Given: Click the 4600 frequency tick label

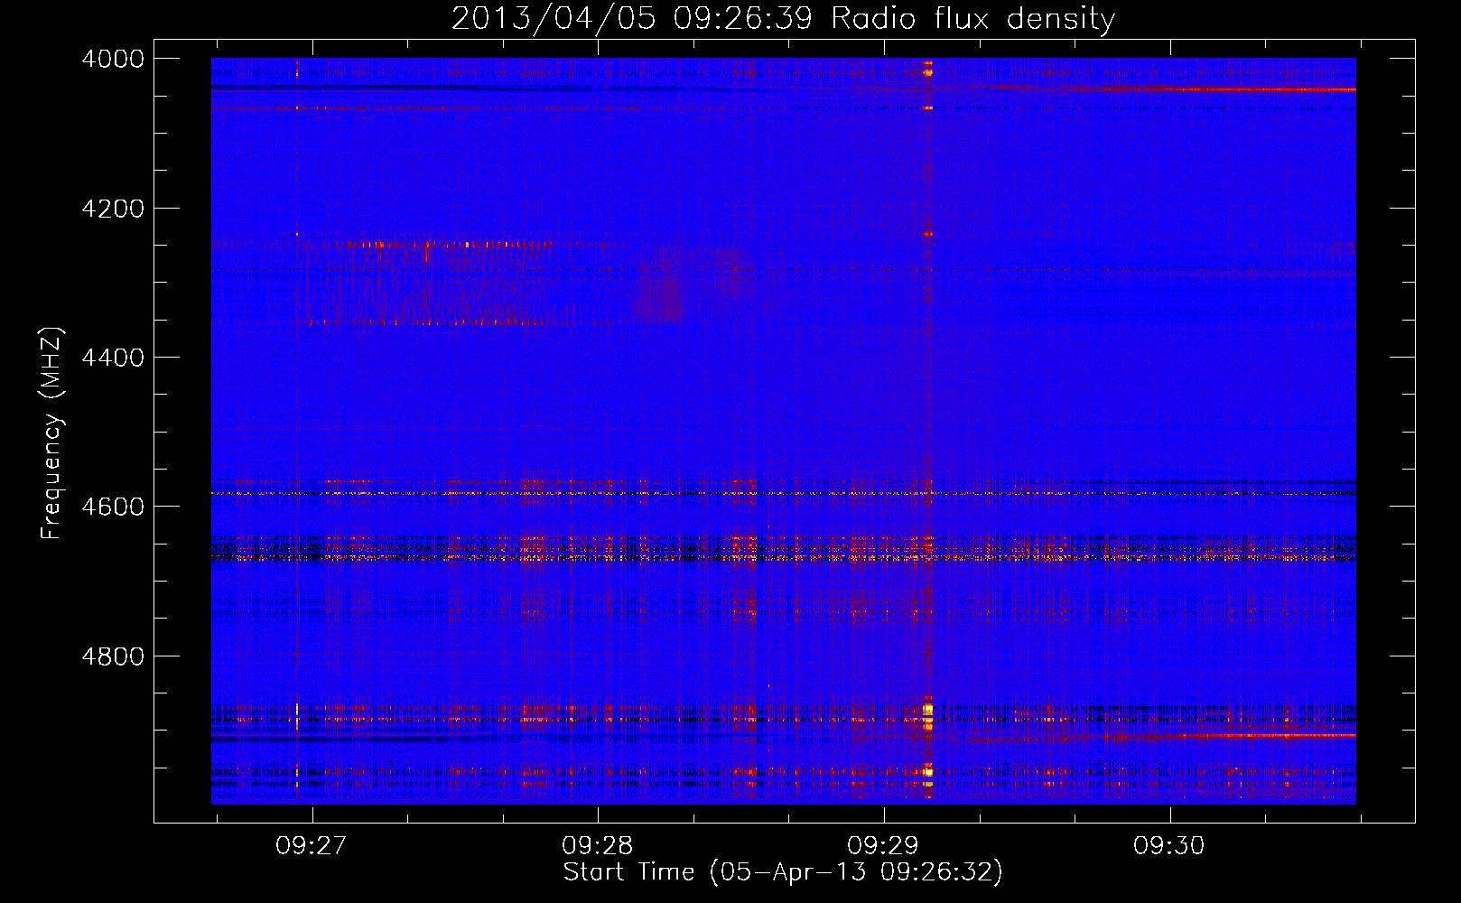Looking at the screenshot, I should tap(113, 507).
